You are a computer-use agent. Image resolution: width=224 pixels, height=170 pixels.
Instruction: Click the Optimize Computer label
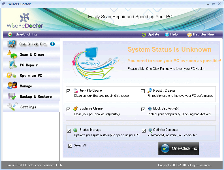tap(166, 130)
